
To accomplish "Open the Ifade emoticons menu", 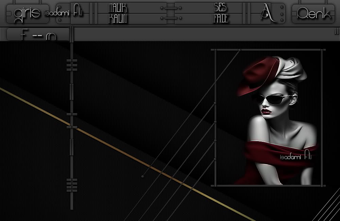I will point(220,19).
